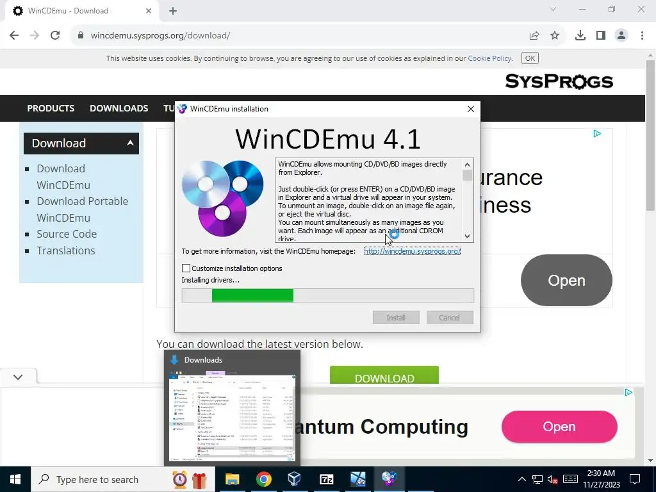The width and height of the screenshot is (656, 492).
Task: Open a new browser tab
Action: 173,11
